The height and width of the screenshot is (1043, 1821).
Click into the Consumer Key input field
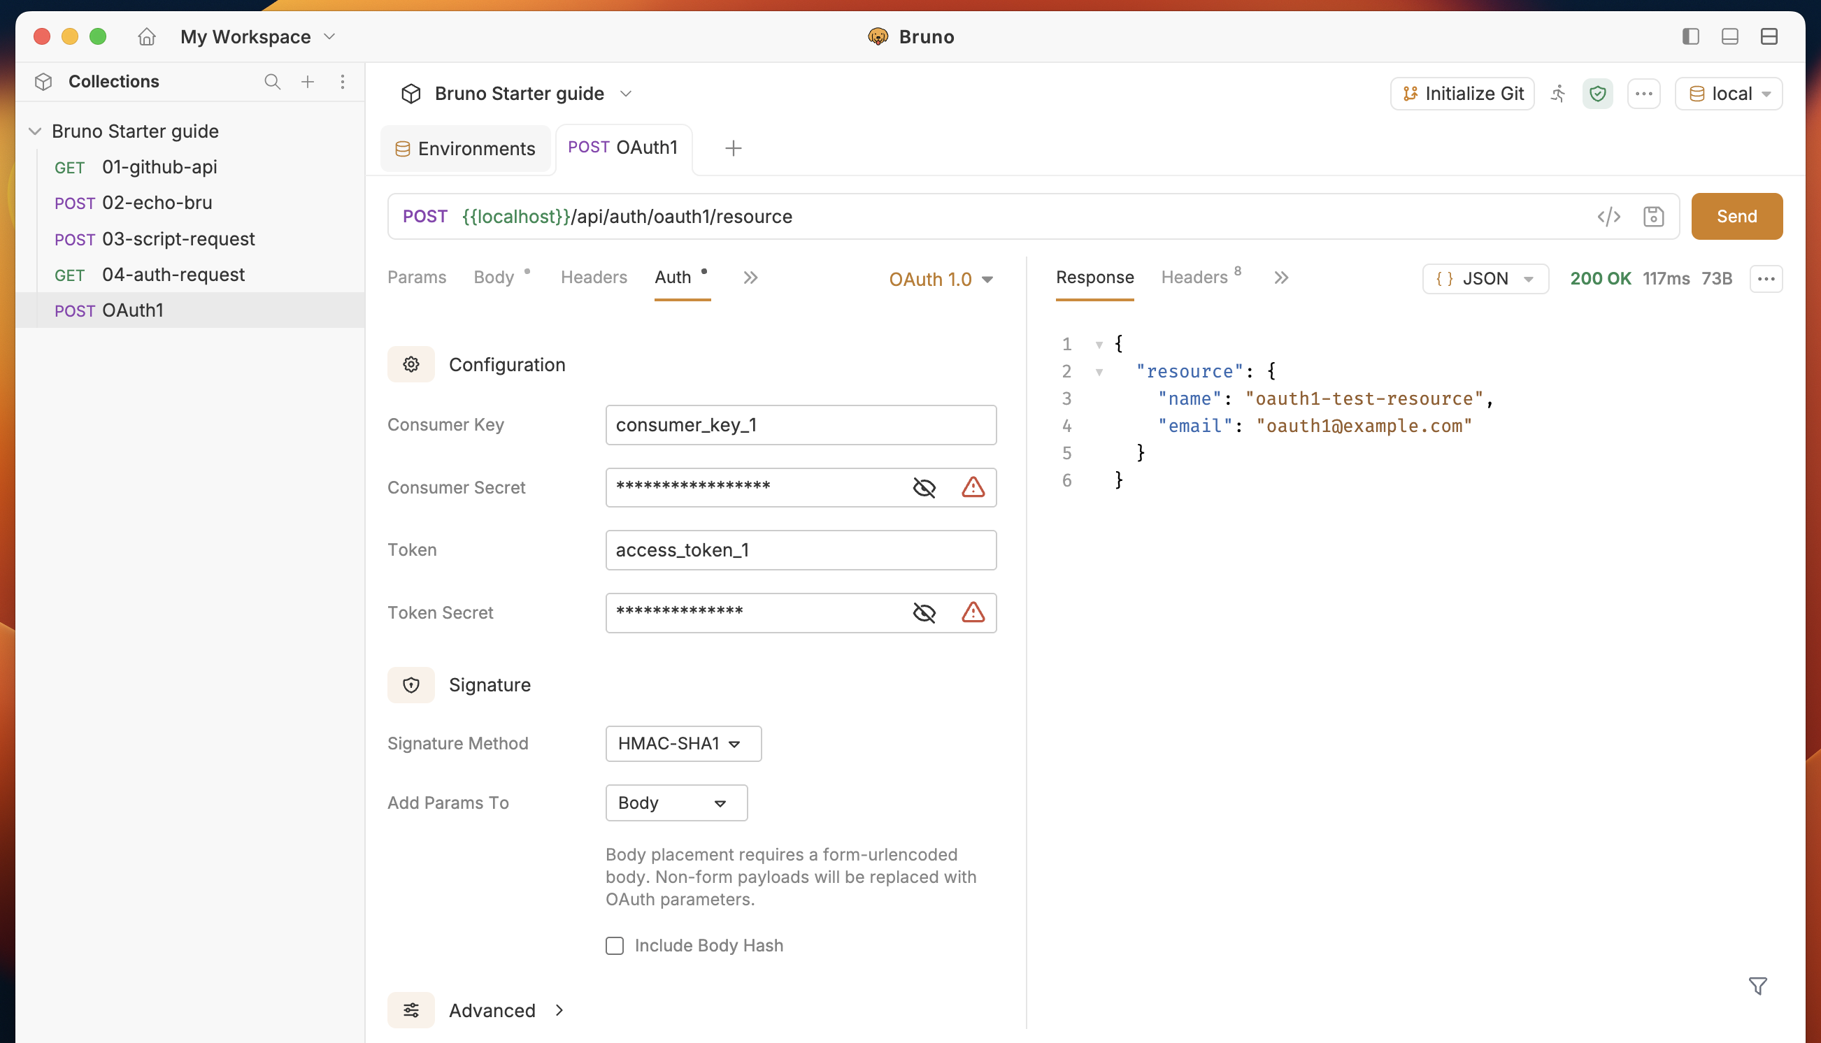coord(801,425)
